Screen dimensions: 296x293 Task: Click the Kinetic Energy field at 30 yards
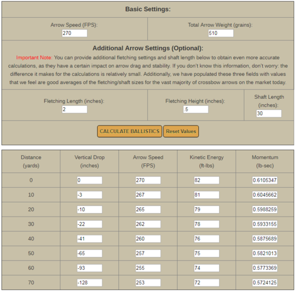coord(207,224)
